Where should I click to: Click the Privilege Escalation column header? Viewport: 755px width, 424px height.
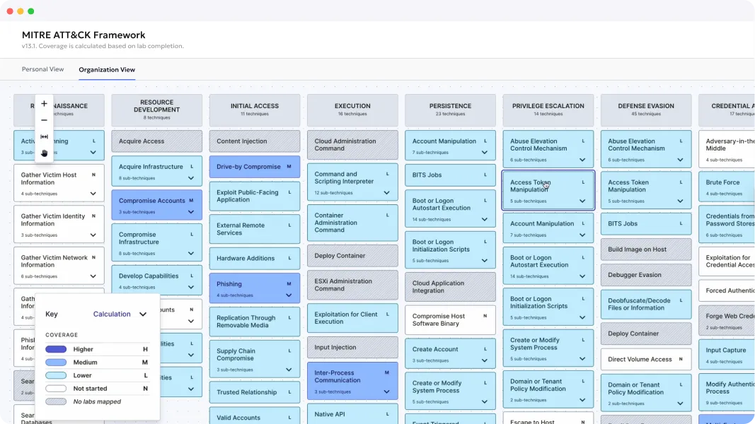point(548,110)
